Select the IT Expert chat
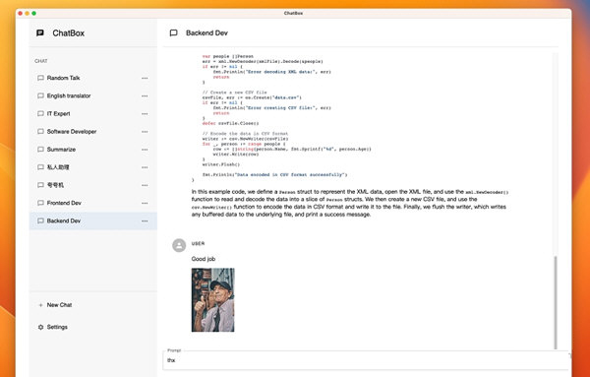 (x=93, y=114)
